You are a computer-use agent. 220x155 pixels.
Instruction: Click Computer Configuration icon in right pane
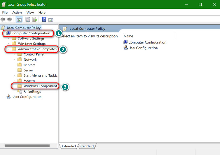[x=125, y=42]
